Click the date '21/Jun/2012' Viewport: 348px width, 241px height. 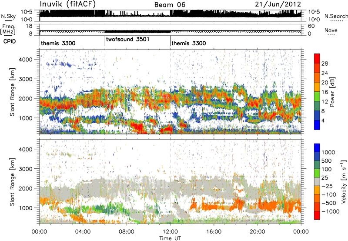[278, 4]
